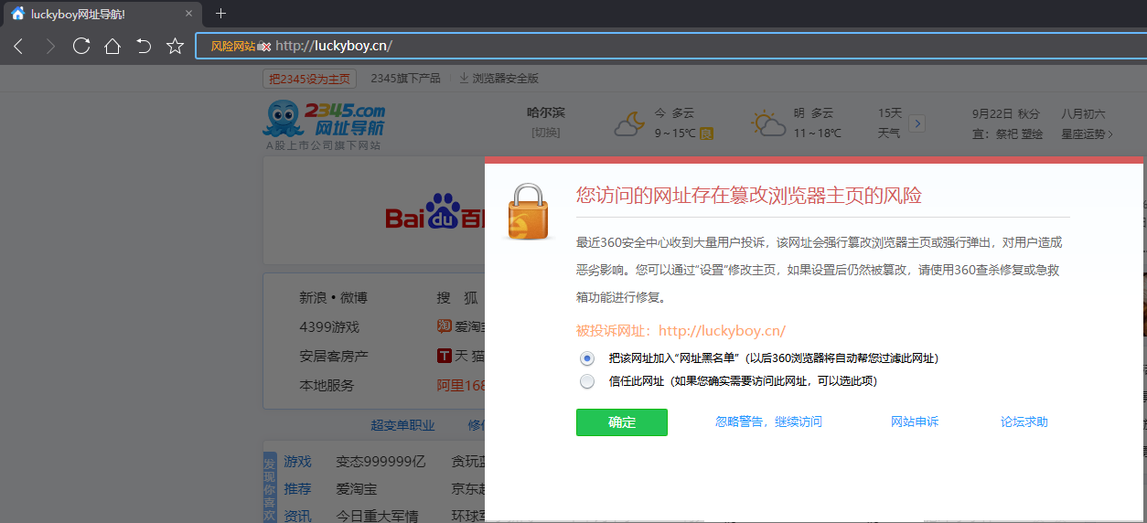The width and height of the screenshot is (1147, 523).
Task: Click 把2345设为主页 button
Action: tap(309, 79)
